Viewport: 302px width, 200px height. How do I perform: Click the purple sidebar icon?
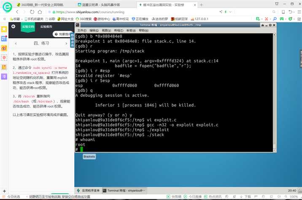tap(4, 77)
